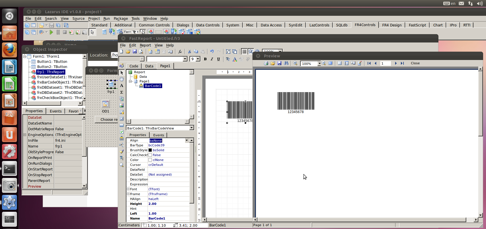Select the Hand tool in designer palette
Image resolution: width=486 pixels, height=229 pixels.
click(x=122, y=79)
